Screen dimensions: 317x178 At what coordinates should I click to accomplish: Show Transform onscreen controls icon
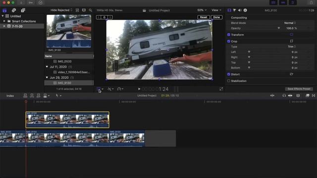coord(291,35)
